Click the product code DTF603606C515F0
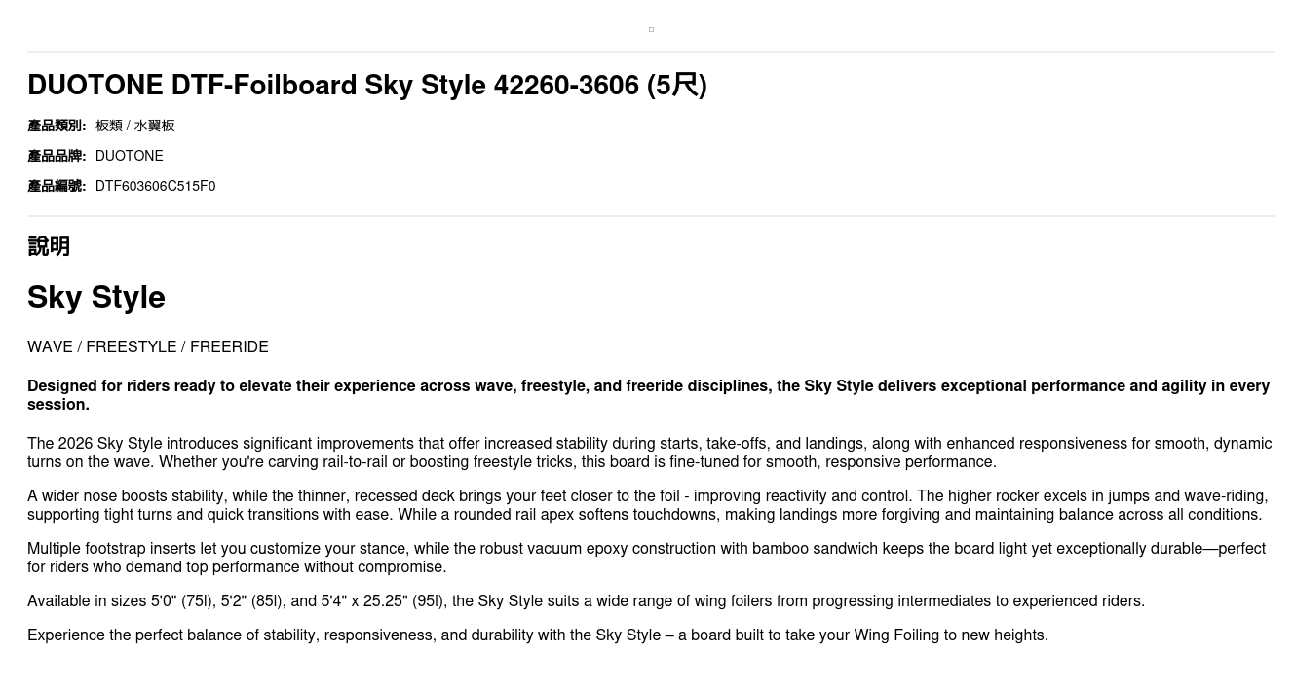This screenshot has width=1294, height=689. [155, 186]
